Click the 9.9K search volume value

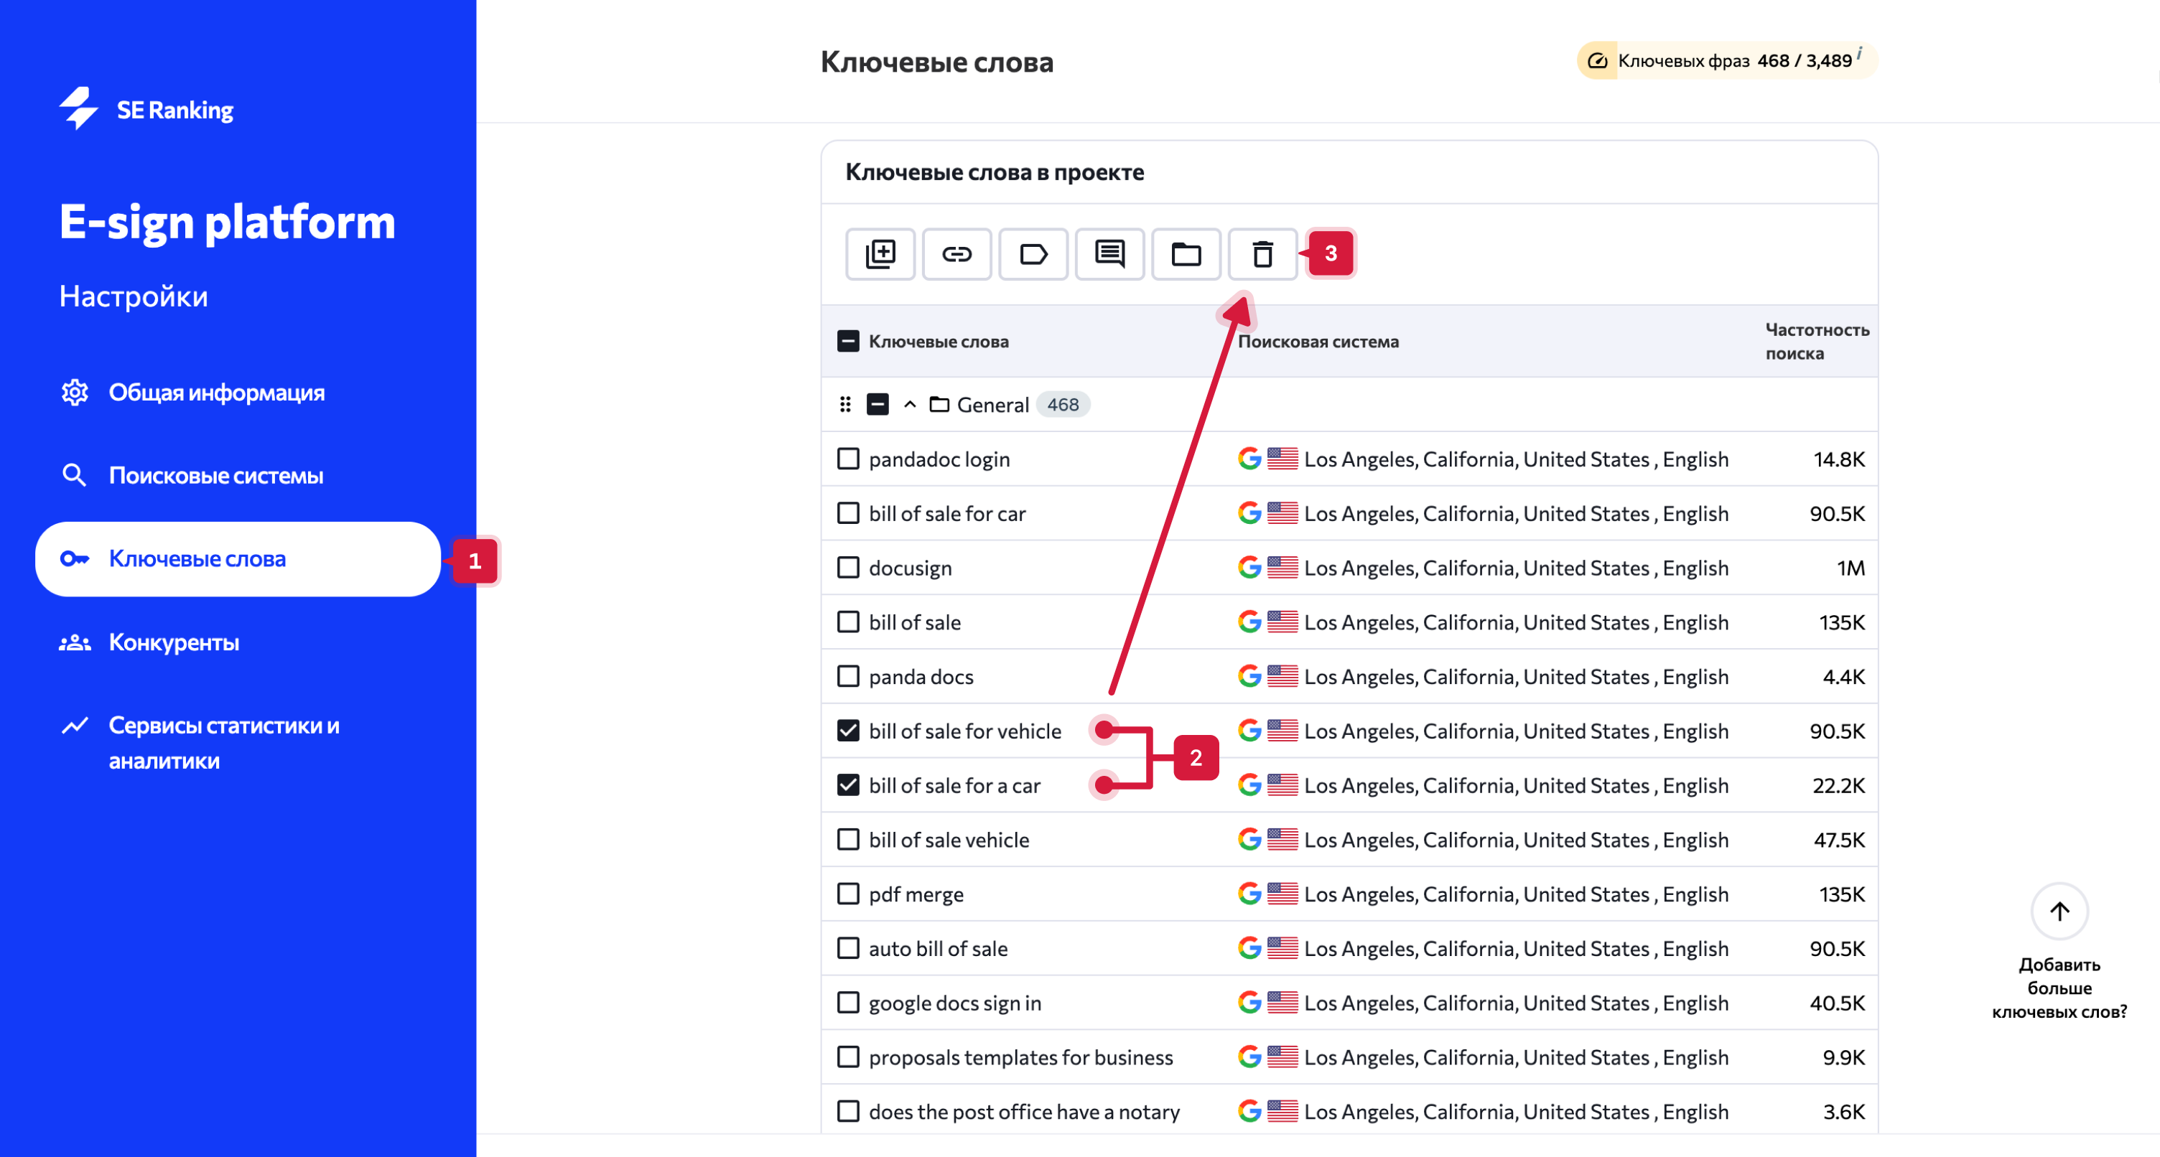pyautogui.click(x=1843, y=1057)
